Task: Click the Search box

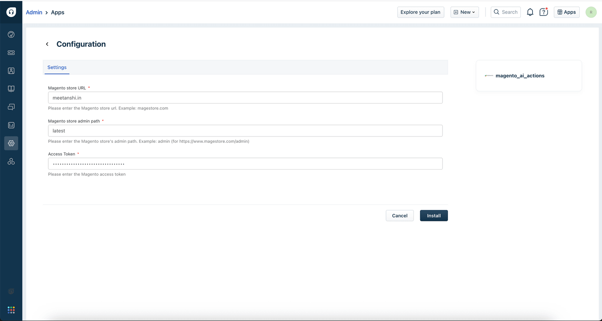Action: pyautogui.click(x=505, y=12)
